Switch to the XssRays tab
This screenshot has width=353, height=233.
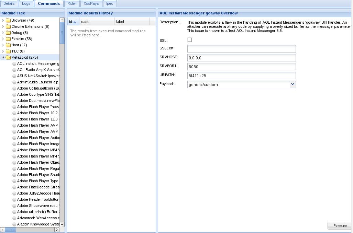tap(91, 3)
